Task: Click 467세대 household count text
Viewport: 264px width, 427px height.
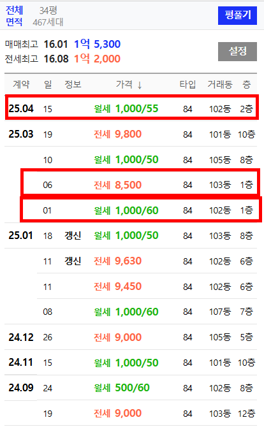Action: (x=48, y=22)
